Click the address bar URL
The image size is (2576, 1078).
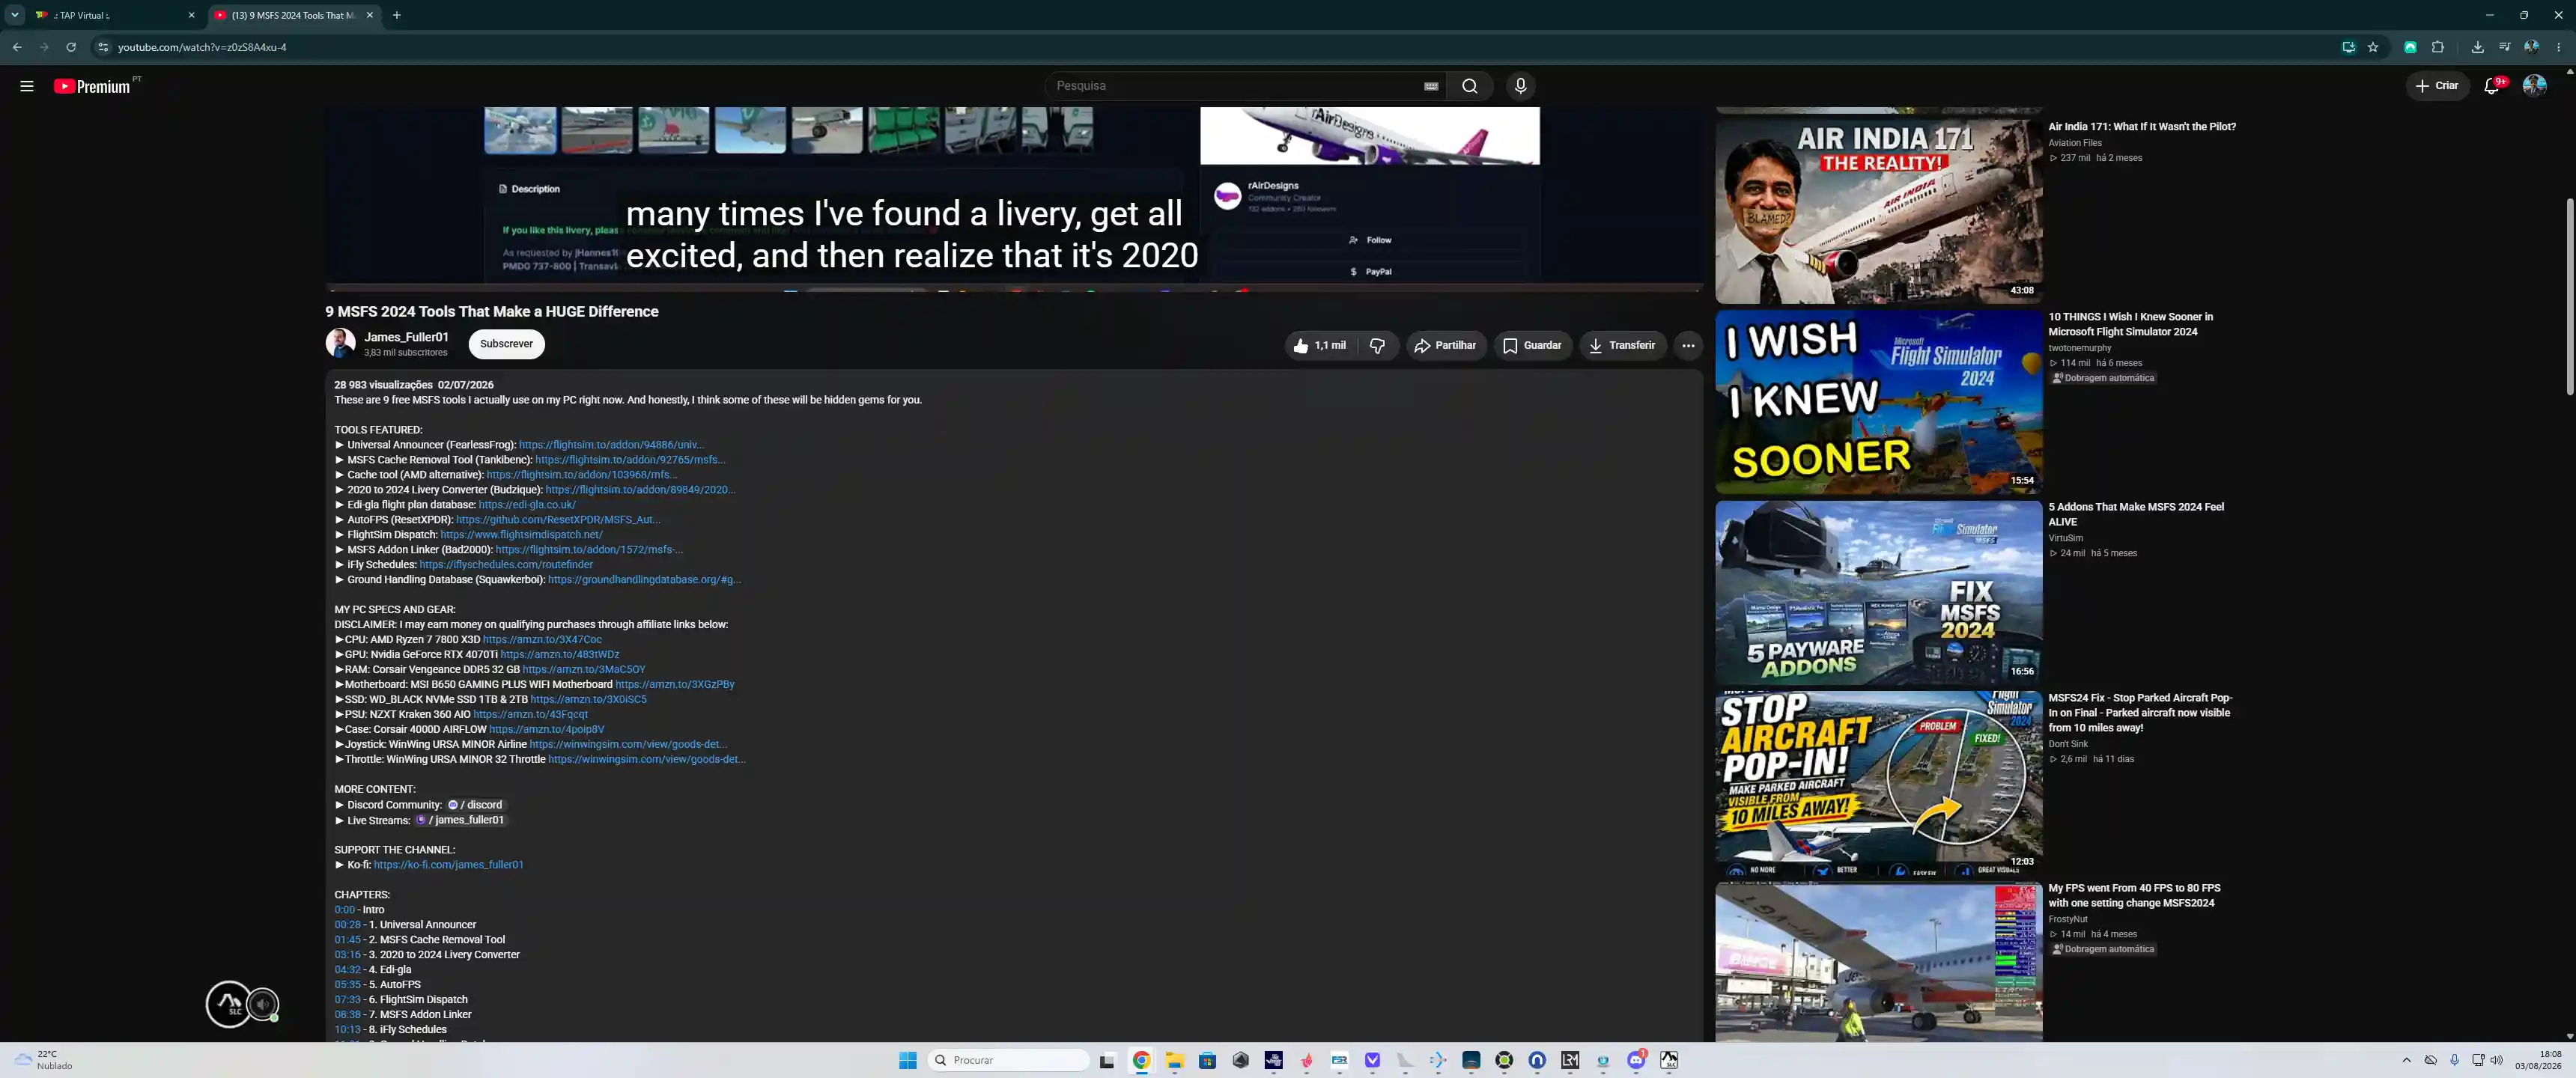[x=202, y=47]
